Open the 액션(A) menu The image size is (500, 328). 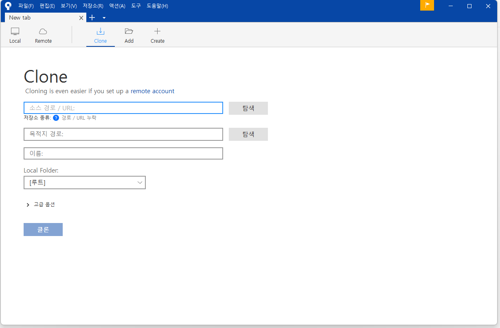pyautogui.click(x=117, y=6)
